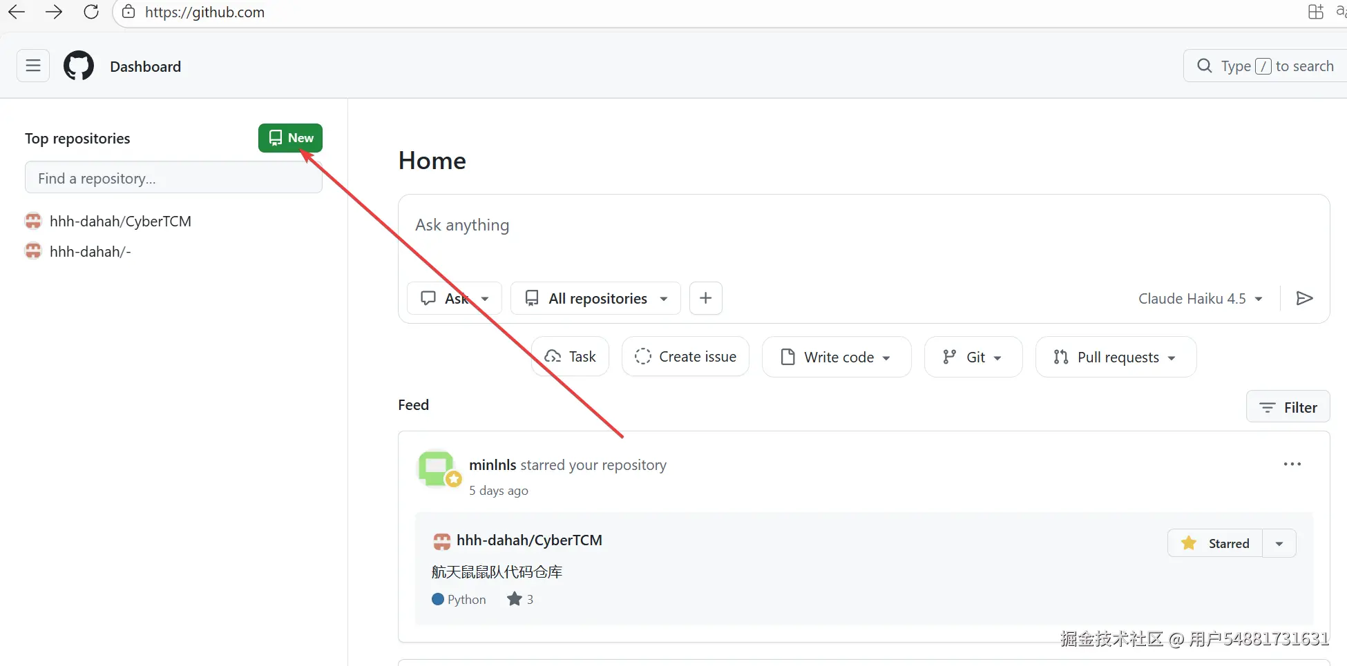Click the minlnls avatar in the feed

click(437, 469)
